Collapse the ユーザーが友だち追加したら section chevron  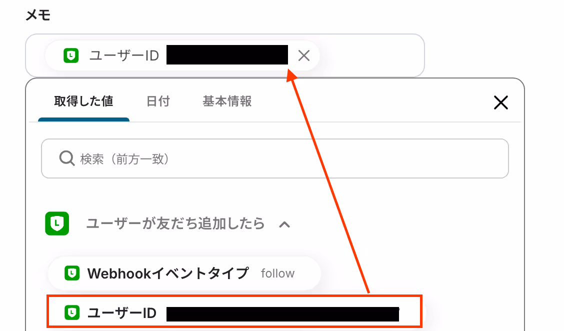(284, 224)
